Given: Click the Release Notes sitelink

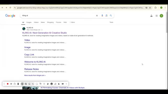Looking at the screenshot, I should click(31, 69).
